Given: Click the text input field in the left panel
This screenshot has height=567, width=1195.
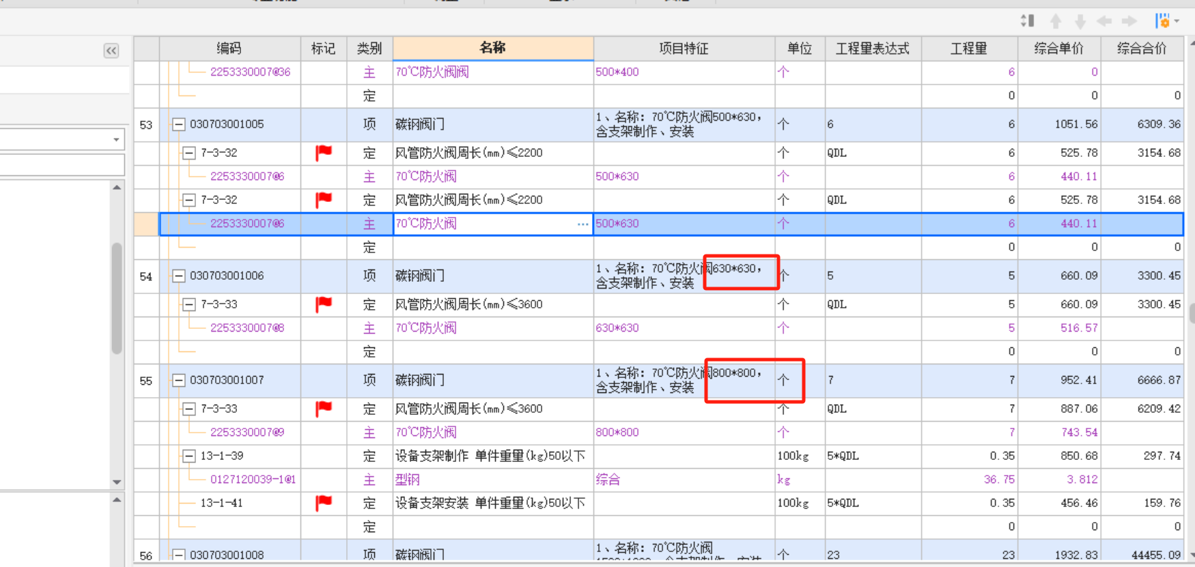Looking at the screenshot, I should [x=62, y=164].
